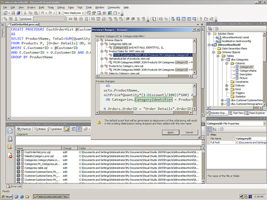Click the Show Desktop quick launch icon
Viewport: 267px width, 200px height.
[x=17, y=197]
